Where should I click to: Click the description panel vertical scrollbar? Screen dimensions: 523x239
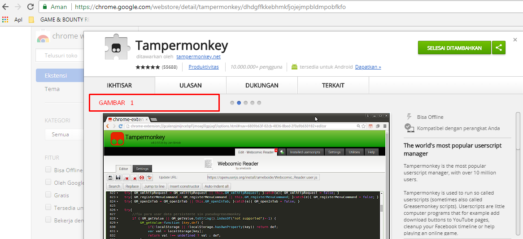click(x=518, y=130)
